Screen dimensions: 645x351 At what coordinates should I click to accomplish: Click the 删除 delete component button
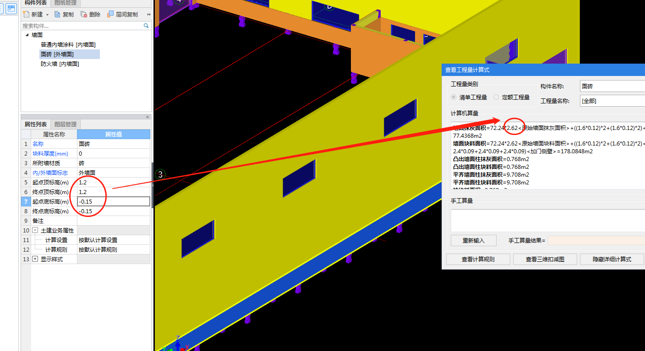pyautogui.click(x=91, y=15)
